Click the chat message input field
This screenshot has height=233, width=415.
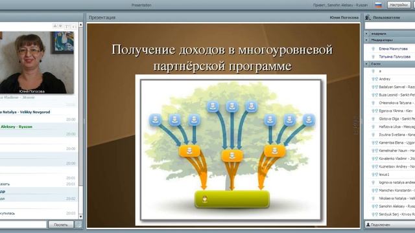coord(23,225)
